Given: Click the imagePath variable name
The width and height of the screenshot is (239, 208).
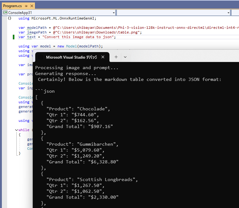Looking at the screenshot, I should pyautogui.click(x=37, y=33).
